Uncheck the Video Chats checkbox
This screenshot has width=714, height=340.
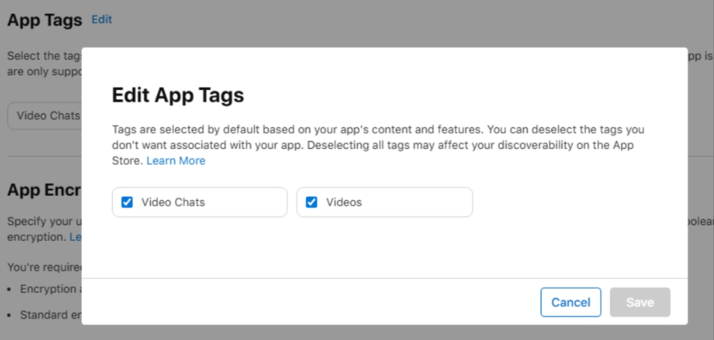point(127,202)
